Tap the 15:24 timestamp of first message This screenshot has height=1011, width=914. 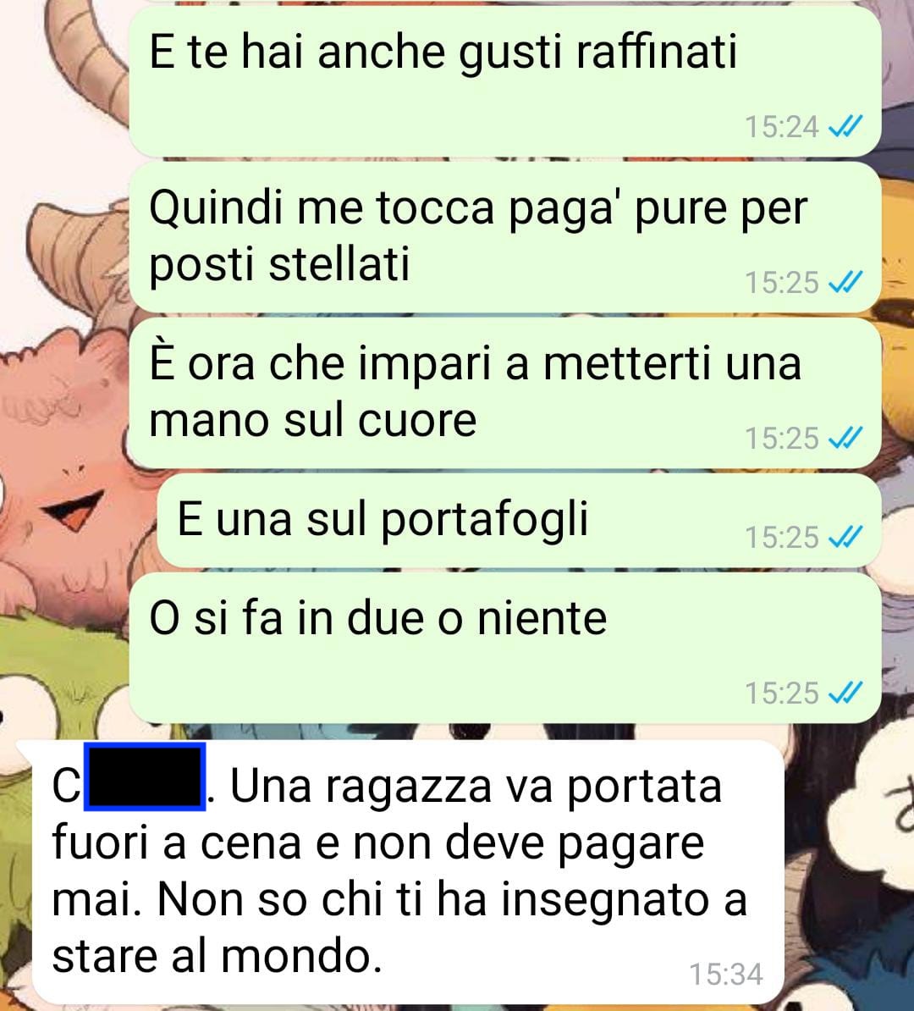[781, 126]
